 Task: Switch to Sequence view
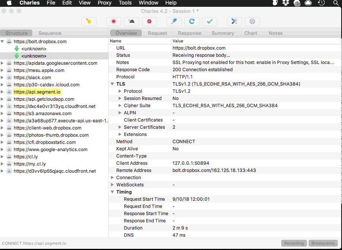[50, 33]
